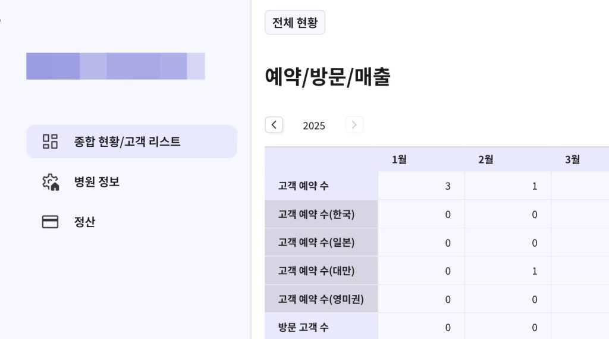The height and width of the screenshot is (339, 609).
Task: Click the 2025 year label
Action: point(313,125)
